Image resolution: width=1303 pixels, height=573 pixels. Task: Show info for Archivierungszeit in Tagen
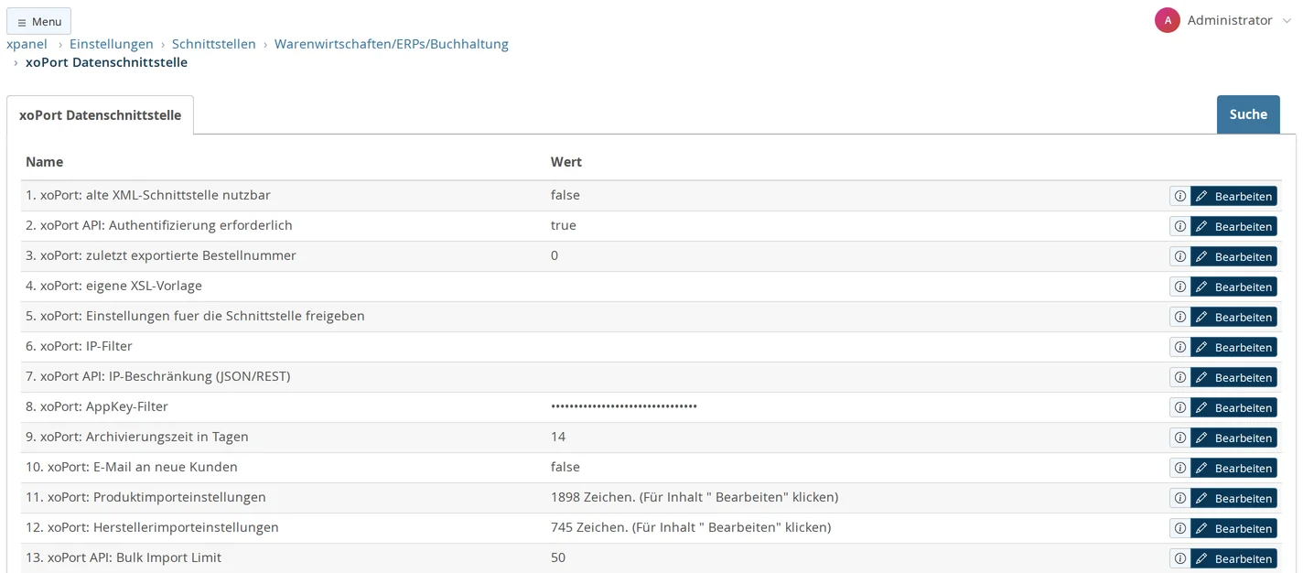(1179, 438)
